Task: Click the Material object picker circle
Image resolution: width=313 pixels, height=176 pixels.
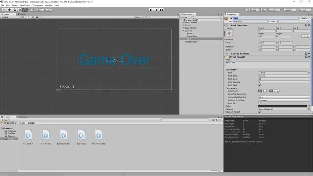Action: pos(309,109)
